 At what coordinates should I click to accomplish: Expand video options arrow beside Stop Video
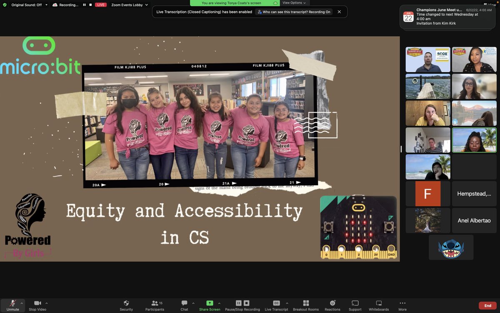click(x=46, y=303)
